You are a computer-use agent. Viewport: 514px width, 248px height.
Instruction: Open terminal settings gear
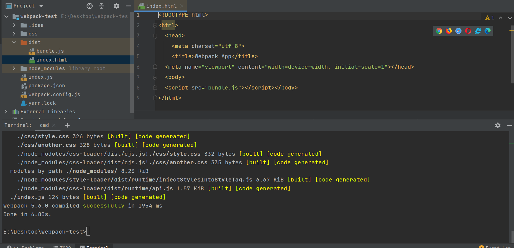[x=498, y=126]
